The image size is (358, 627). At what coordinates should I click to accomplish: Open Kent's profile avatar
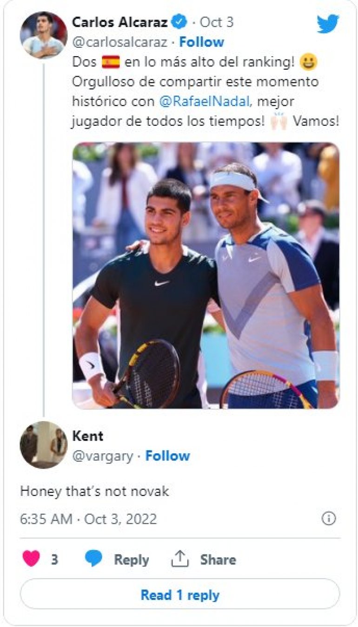coord(43,444)
